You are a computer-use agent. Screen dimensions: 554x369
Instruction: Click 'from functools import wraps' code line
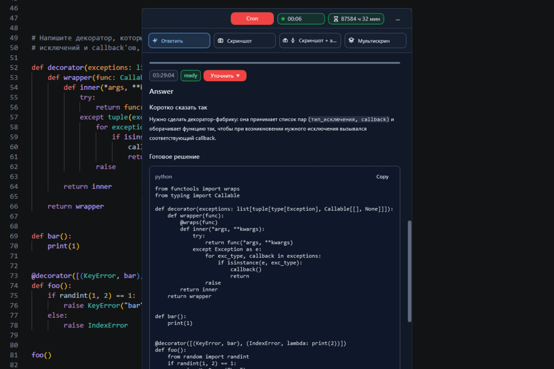pos(197,189)
